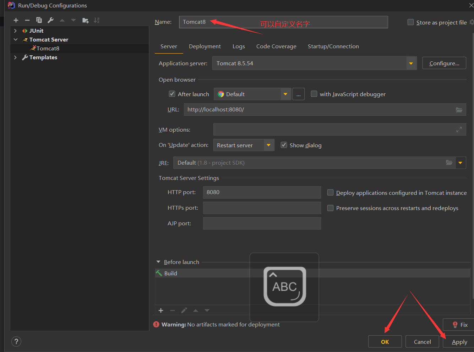Move Before launch task down
474x352 pixels.
coord(207,310)
